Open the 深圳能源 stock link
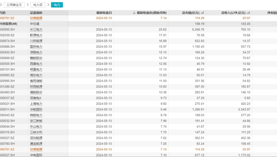Screen dimensions: 277x157 click(36, 138)
